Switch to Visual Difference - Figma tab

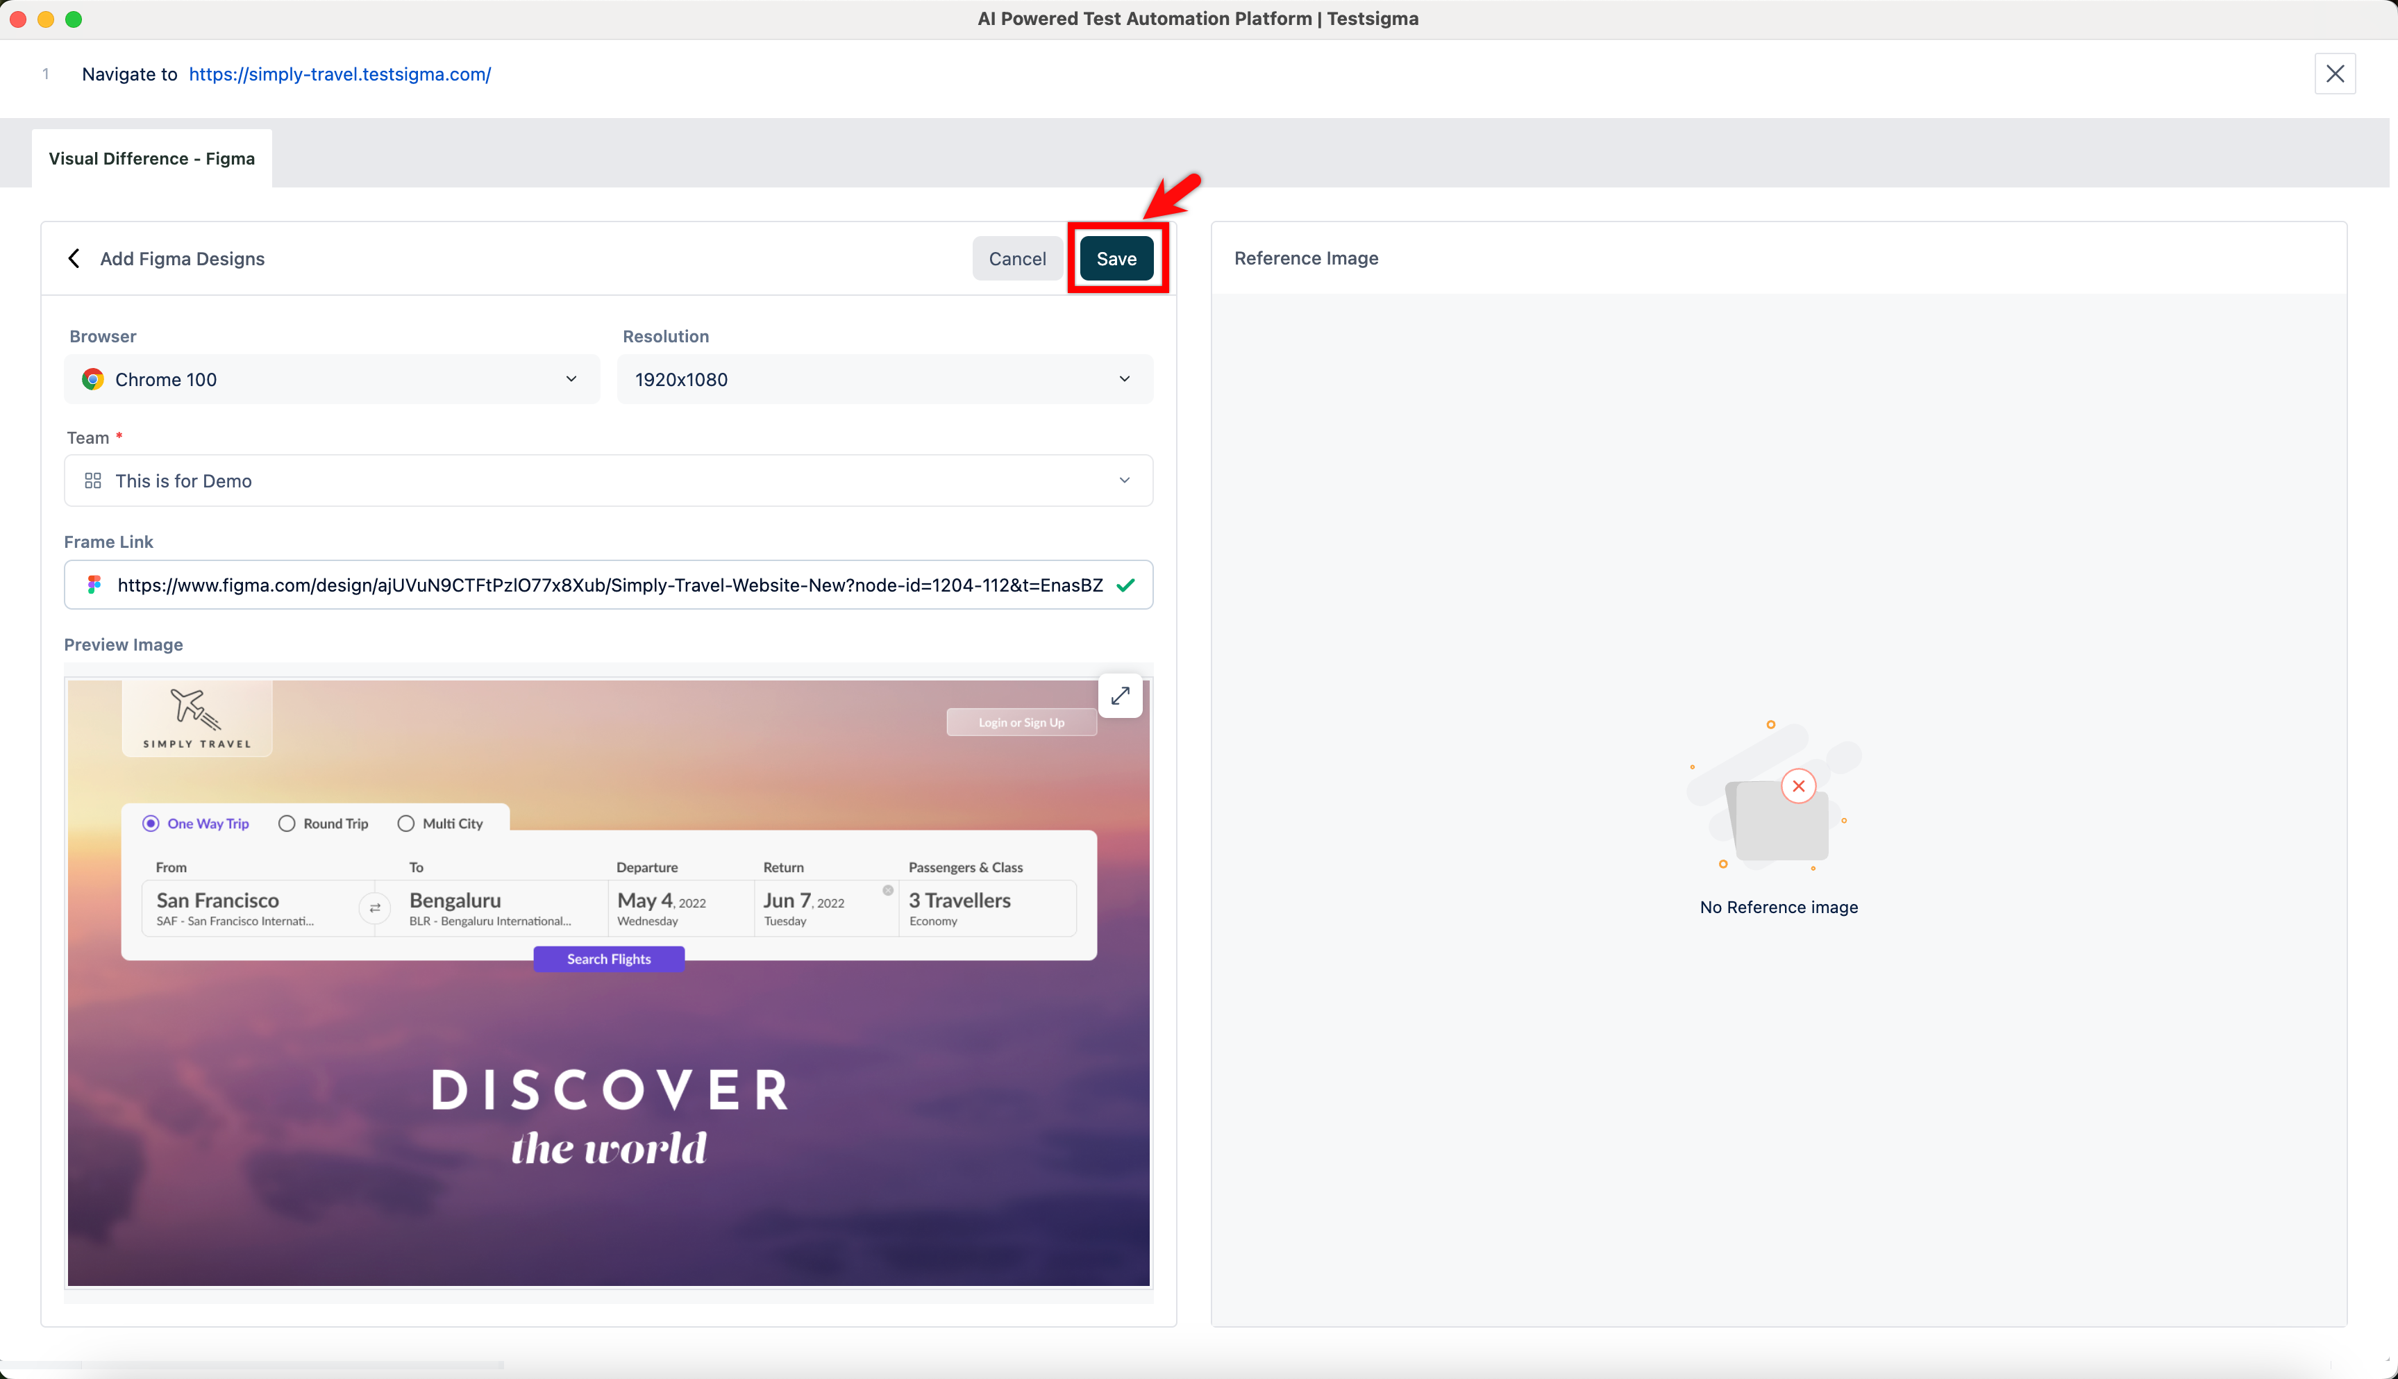coord(151,159)
